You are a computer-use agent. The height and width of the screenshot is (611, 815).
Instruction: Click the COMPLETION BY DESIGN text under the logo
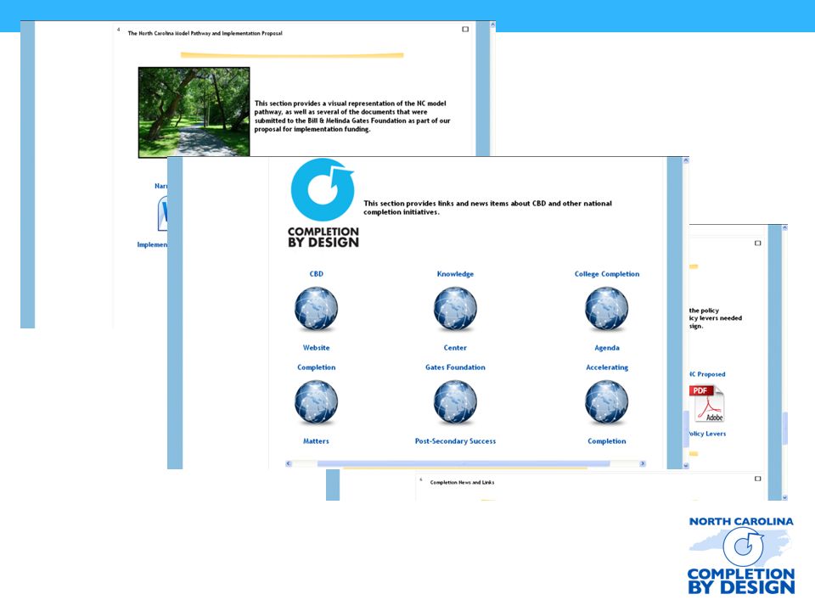coord(323,237)
